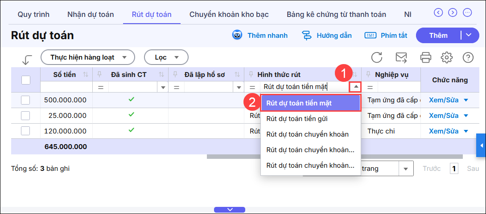The height and width of the screenshot is (214, 486).
Task: Select Rút dự toán tiền gửi option
Action: pyautogui.click(x=297, y=118)
